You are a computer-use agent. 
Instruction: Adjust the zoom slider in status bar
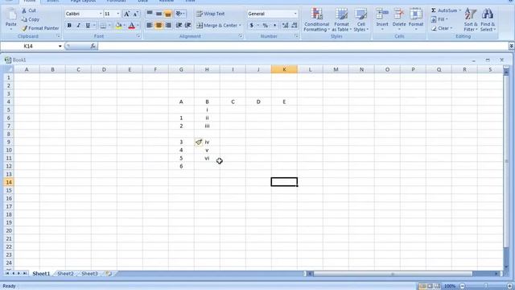(x=486, y=286)
